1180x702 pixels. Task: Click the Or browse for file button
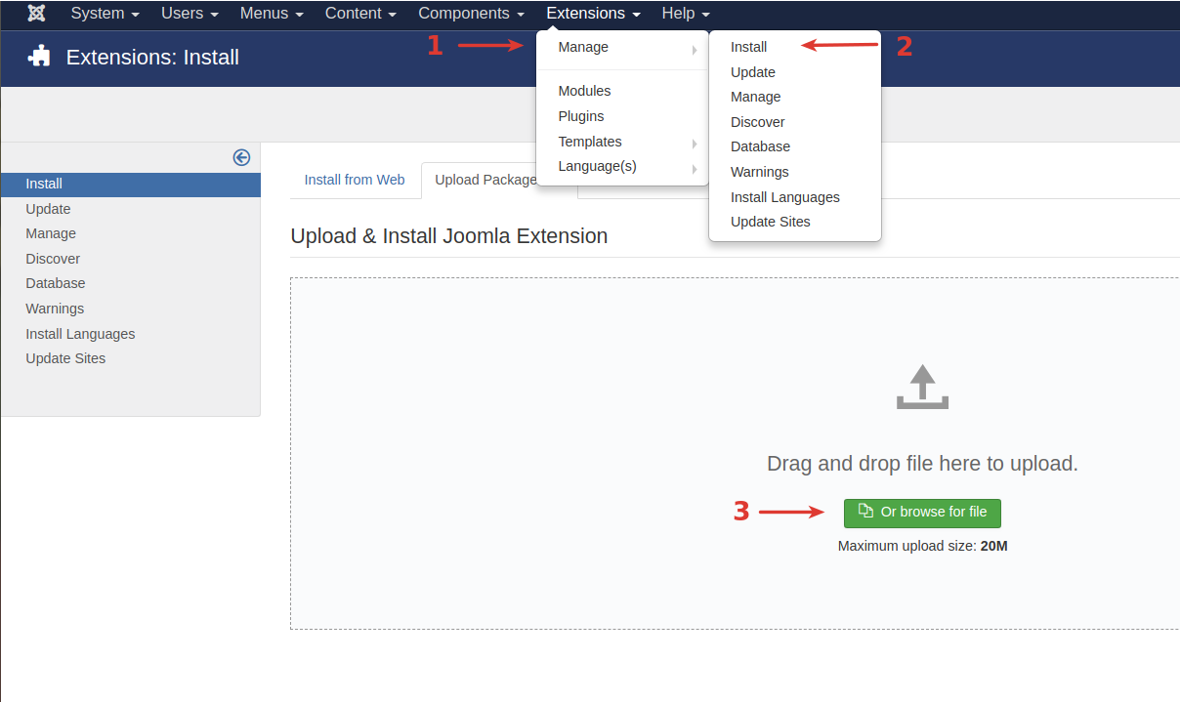(922, 513)
